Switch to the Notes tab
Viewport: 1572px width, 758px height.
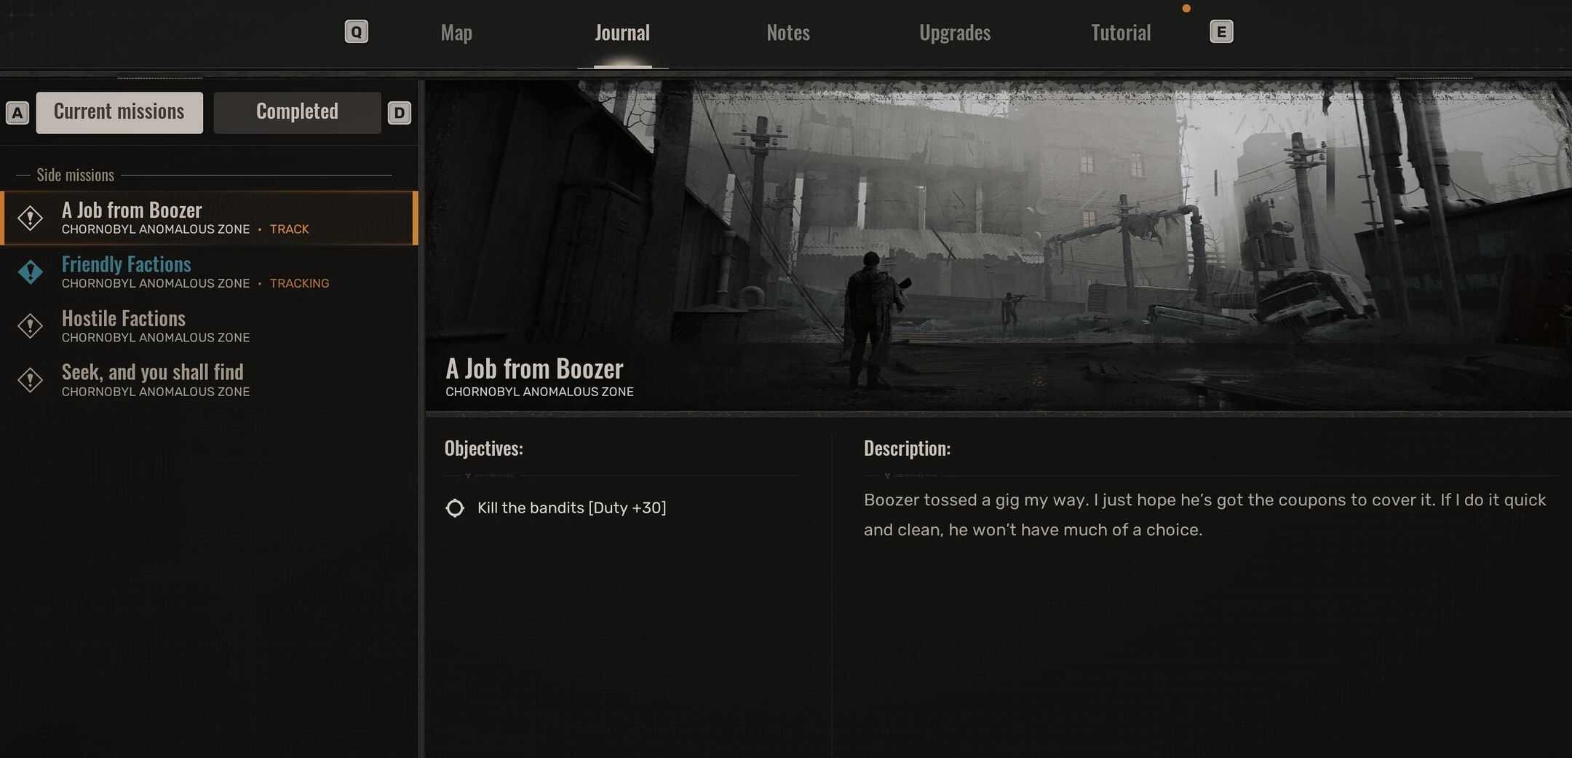click(788, 33)
